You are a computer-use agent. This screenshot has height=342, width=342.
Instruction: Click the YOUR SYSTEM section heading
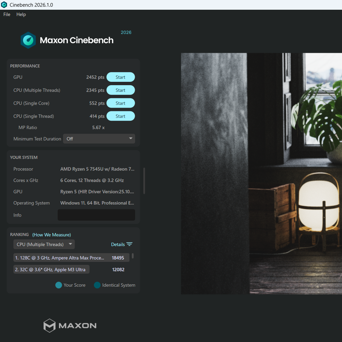(23, 157)
